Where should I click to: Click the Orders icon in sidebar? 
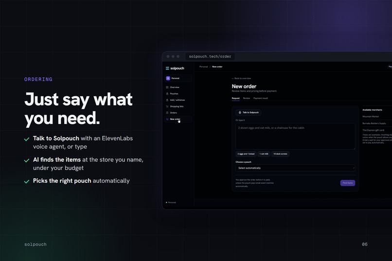tap(167, 113)
